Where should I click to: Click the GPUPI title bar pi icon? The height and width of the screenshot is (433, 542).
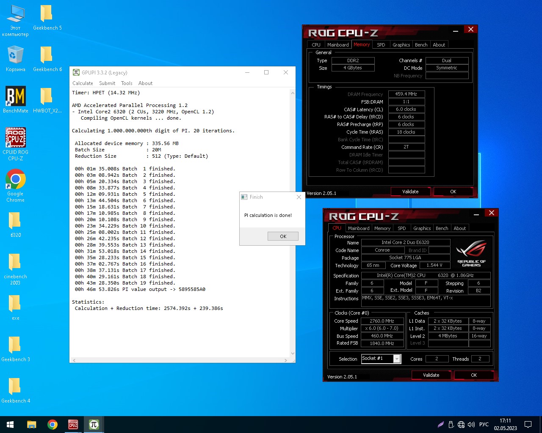click(76, 72)
